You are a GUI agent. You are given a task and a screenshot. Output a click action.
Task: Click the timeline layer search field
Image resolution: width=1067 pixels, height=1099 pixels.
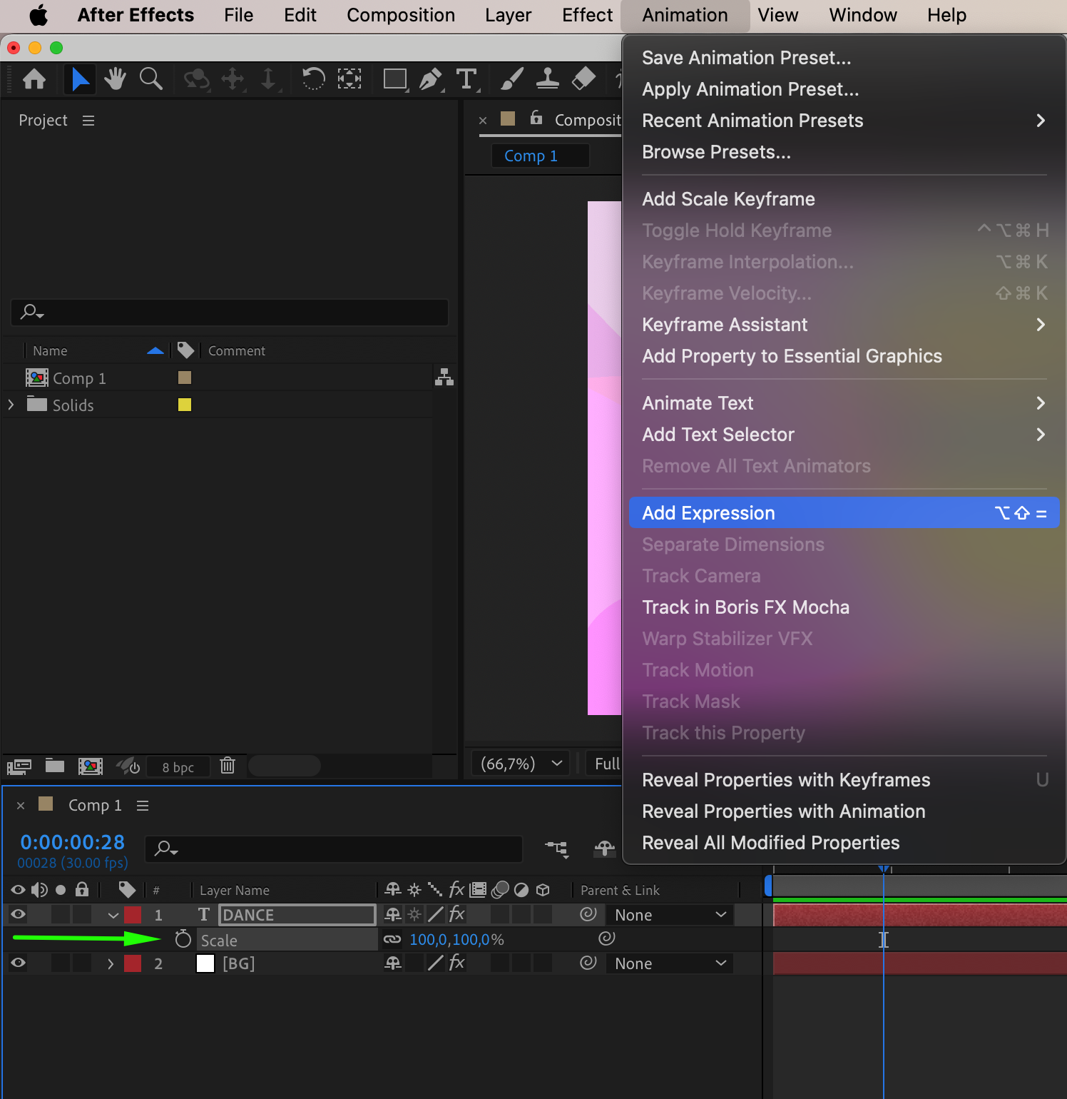334,849
